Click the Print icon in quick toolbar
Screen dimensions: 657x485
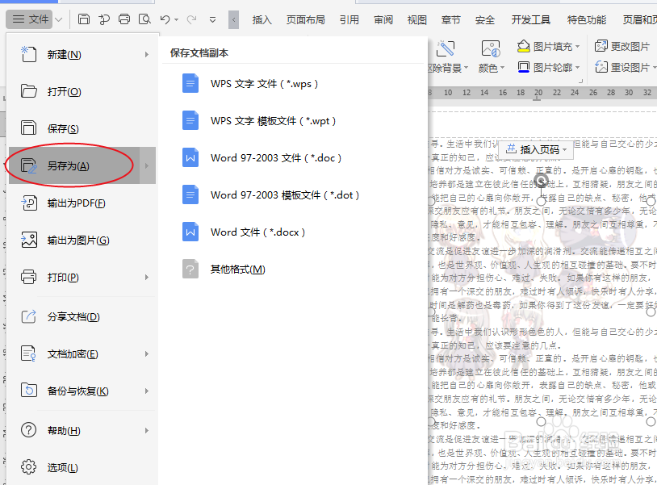coord(124,19)
